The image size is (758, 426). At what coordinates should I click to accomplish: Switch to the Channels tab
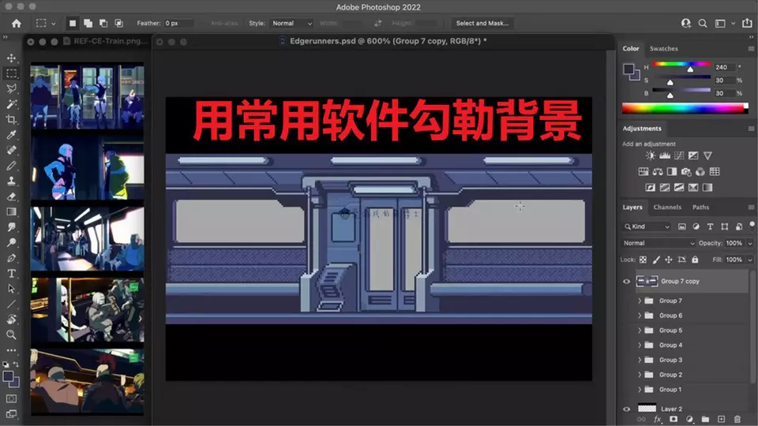point(667,207)
